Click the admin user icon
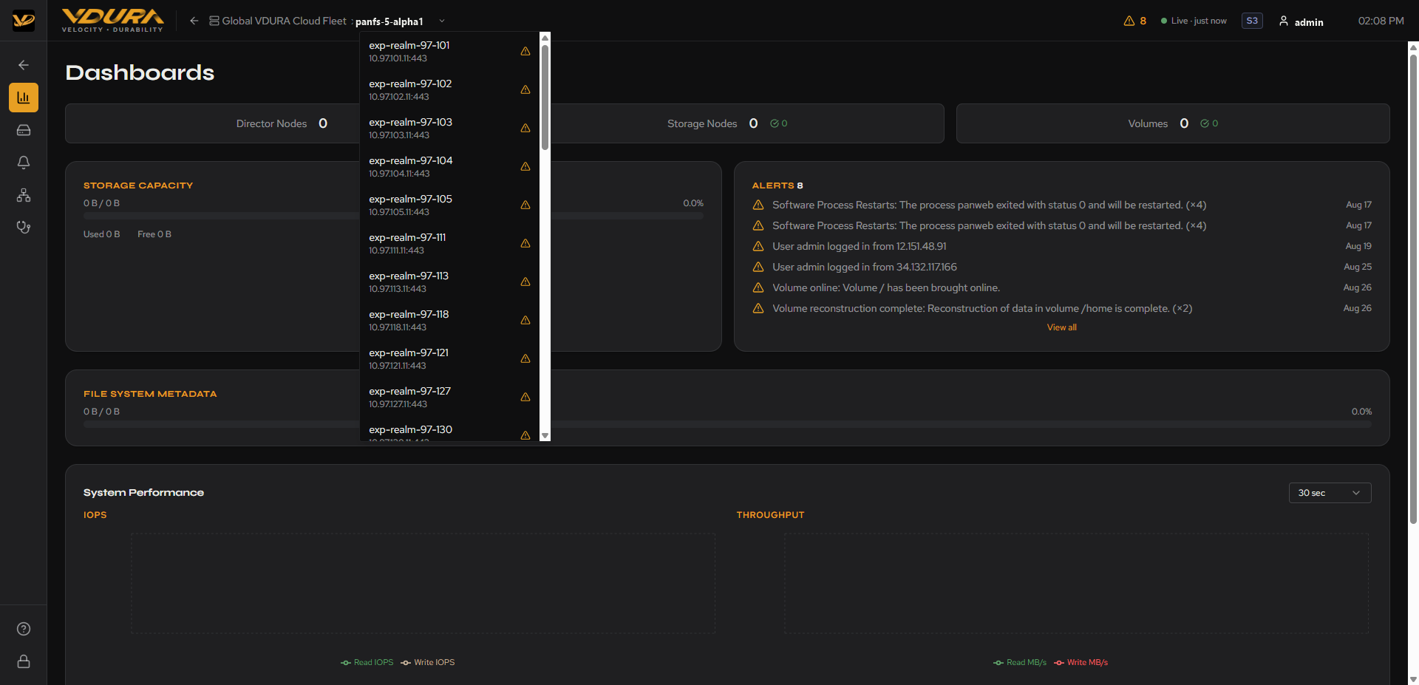 [x=1284, y=21]
